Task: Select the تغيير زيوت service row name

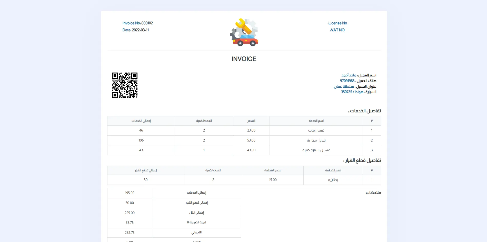Action: point(316,130)
